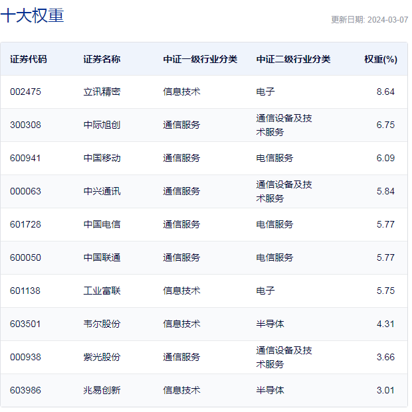This screenshot has width=412, height=412.
Task: Click weight value 6.75
Action: pyautogui.click(x=385, y=125)
